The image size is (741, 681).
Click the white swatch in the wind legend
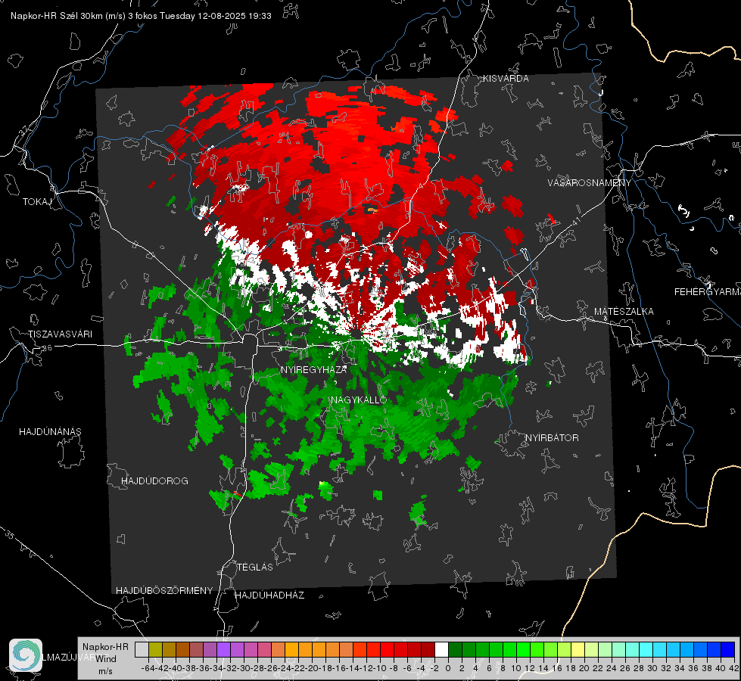[x=441, y=649]
